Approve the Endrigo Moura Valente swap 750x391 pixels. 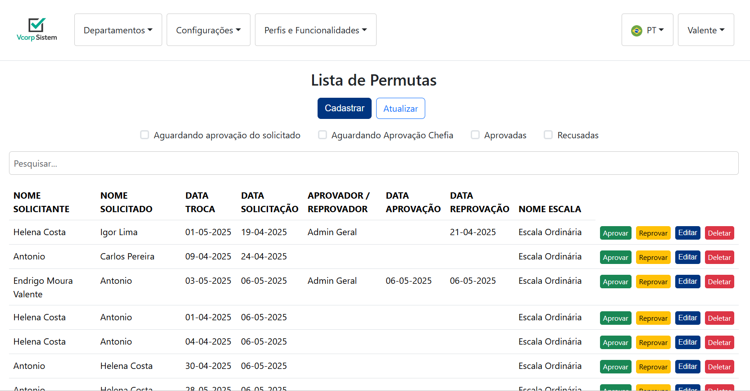click(616, 282)
